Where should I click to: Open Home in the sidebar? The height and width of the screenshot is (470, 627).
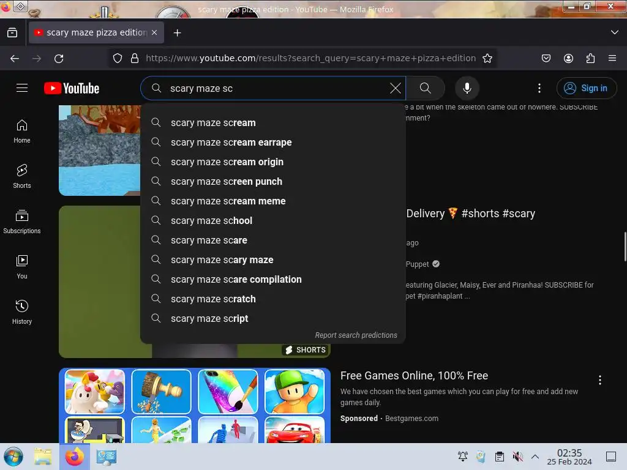[x=22, y=132]
